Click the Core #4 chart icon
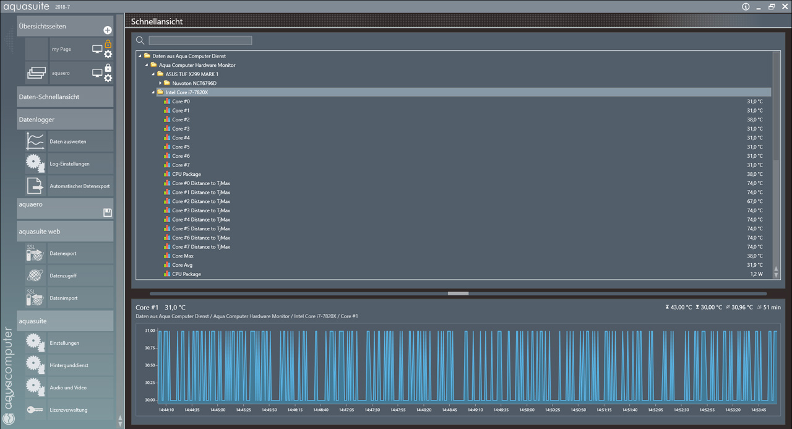Image resolution: width=792 pixels, height=429 pixels. 167,137
